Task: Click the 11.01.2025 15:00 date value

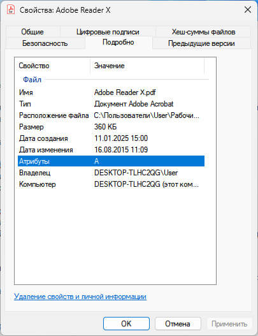Action: 121,138
